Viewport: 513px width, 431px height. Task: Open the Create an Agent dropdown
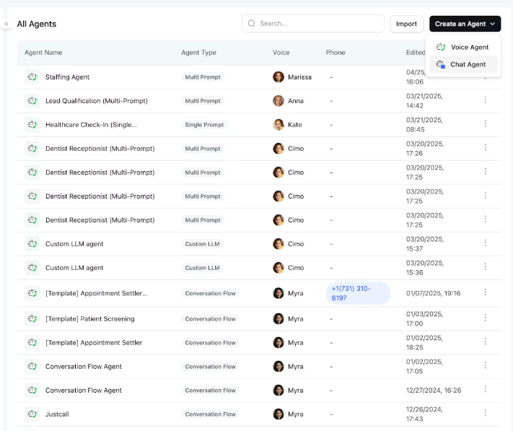tap(465, 24)
